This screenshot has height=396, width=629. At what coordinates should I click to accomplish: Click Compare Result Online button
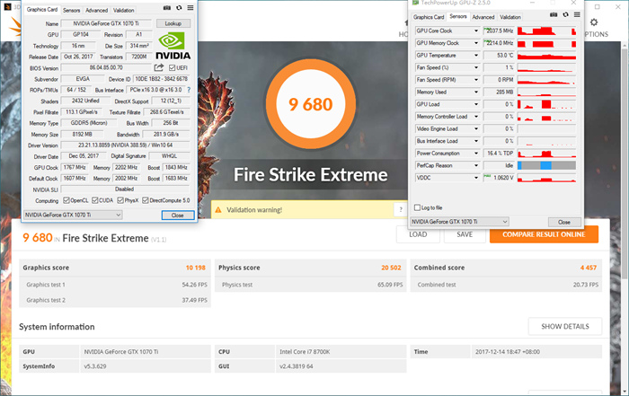[544, 234]
